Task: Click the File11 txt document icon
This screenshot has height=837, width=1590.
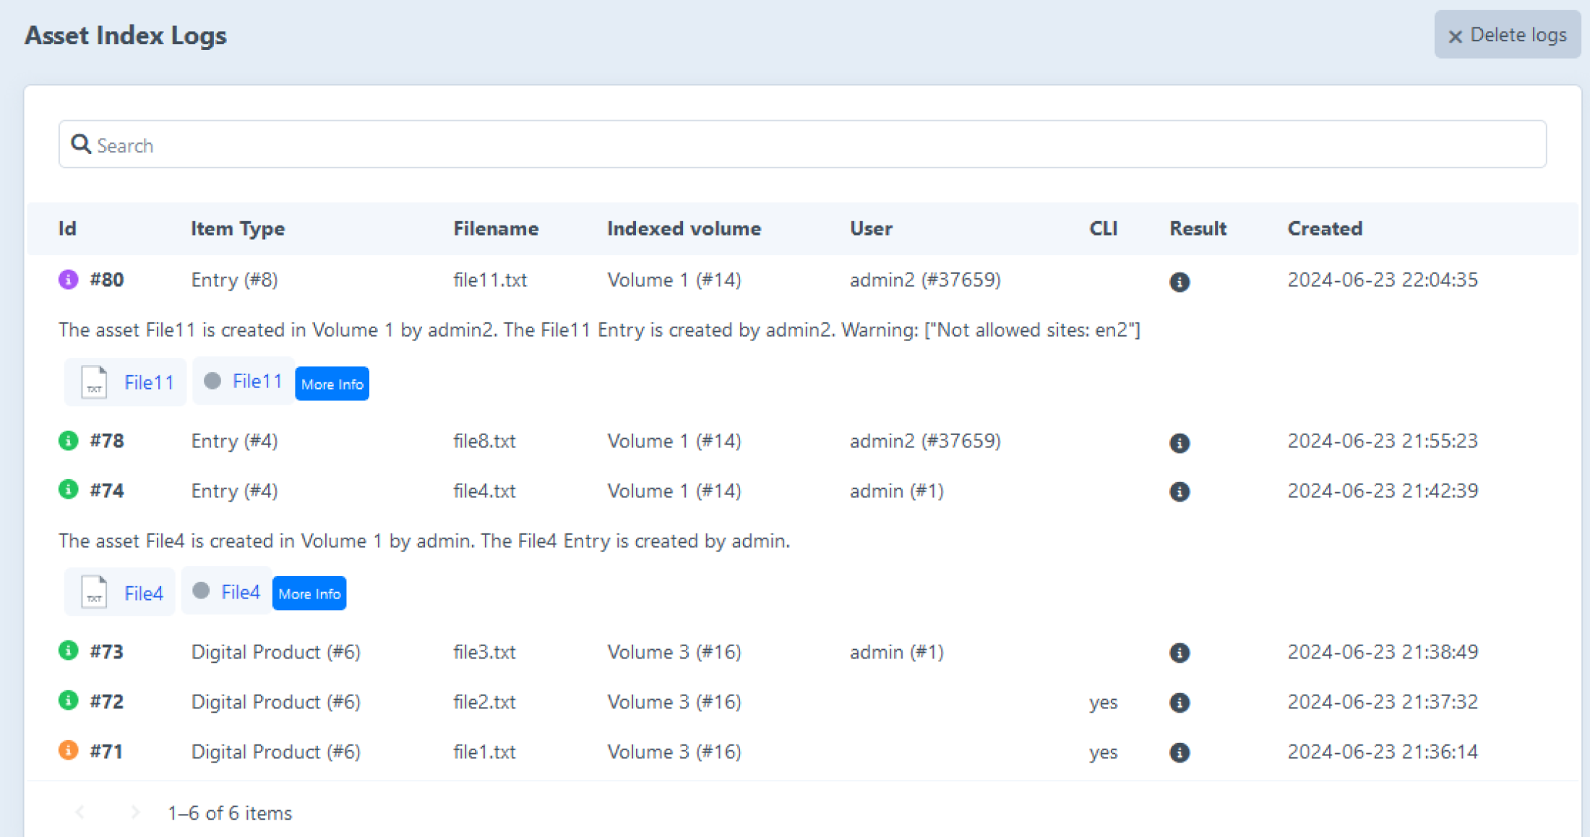Action: [x=94, y=382]
